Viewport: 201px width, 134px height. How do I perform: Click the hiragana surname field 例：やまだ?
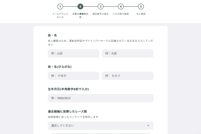[73, 76]
